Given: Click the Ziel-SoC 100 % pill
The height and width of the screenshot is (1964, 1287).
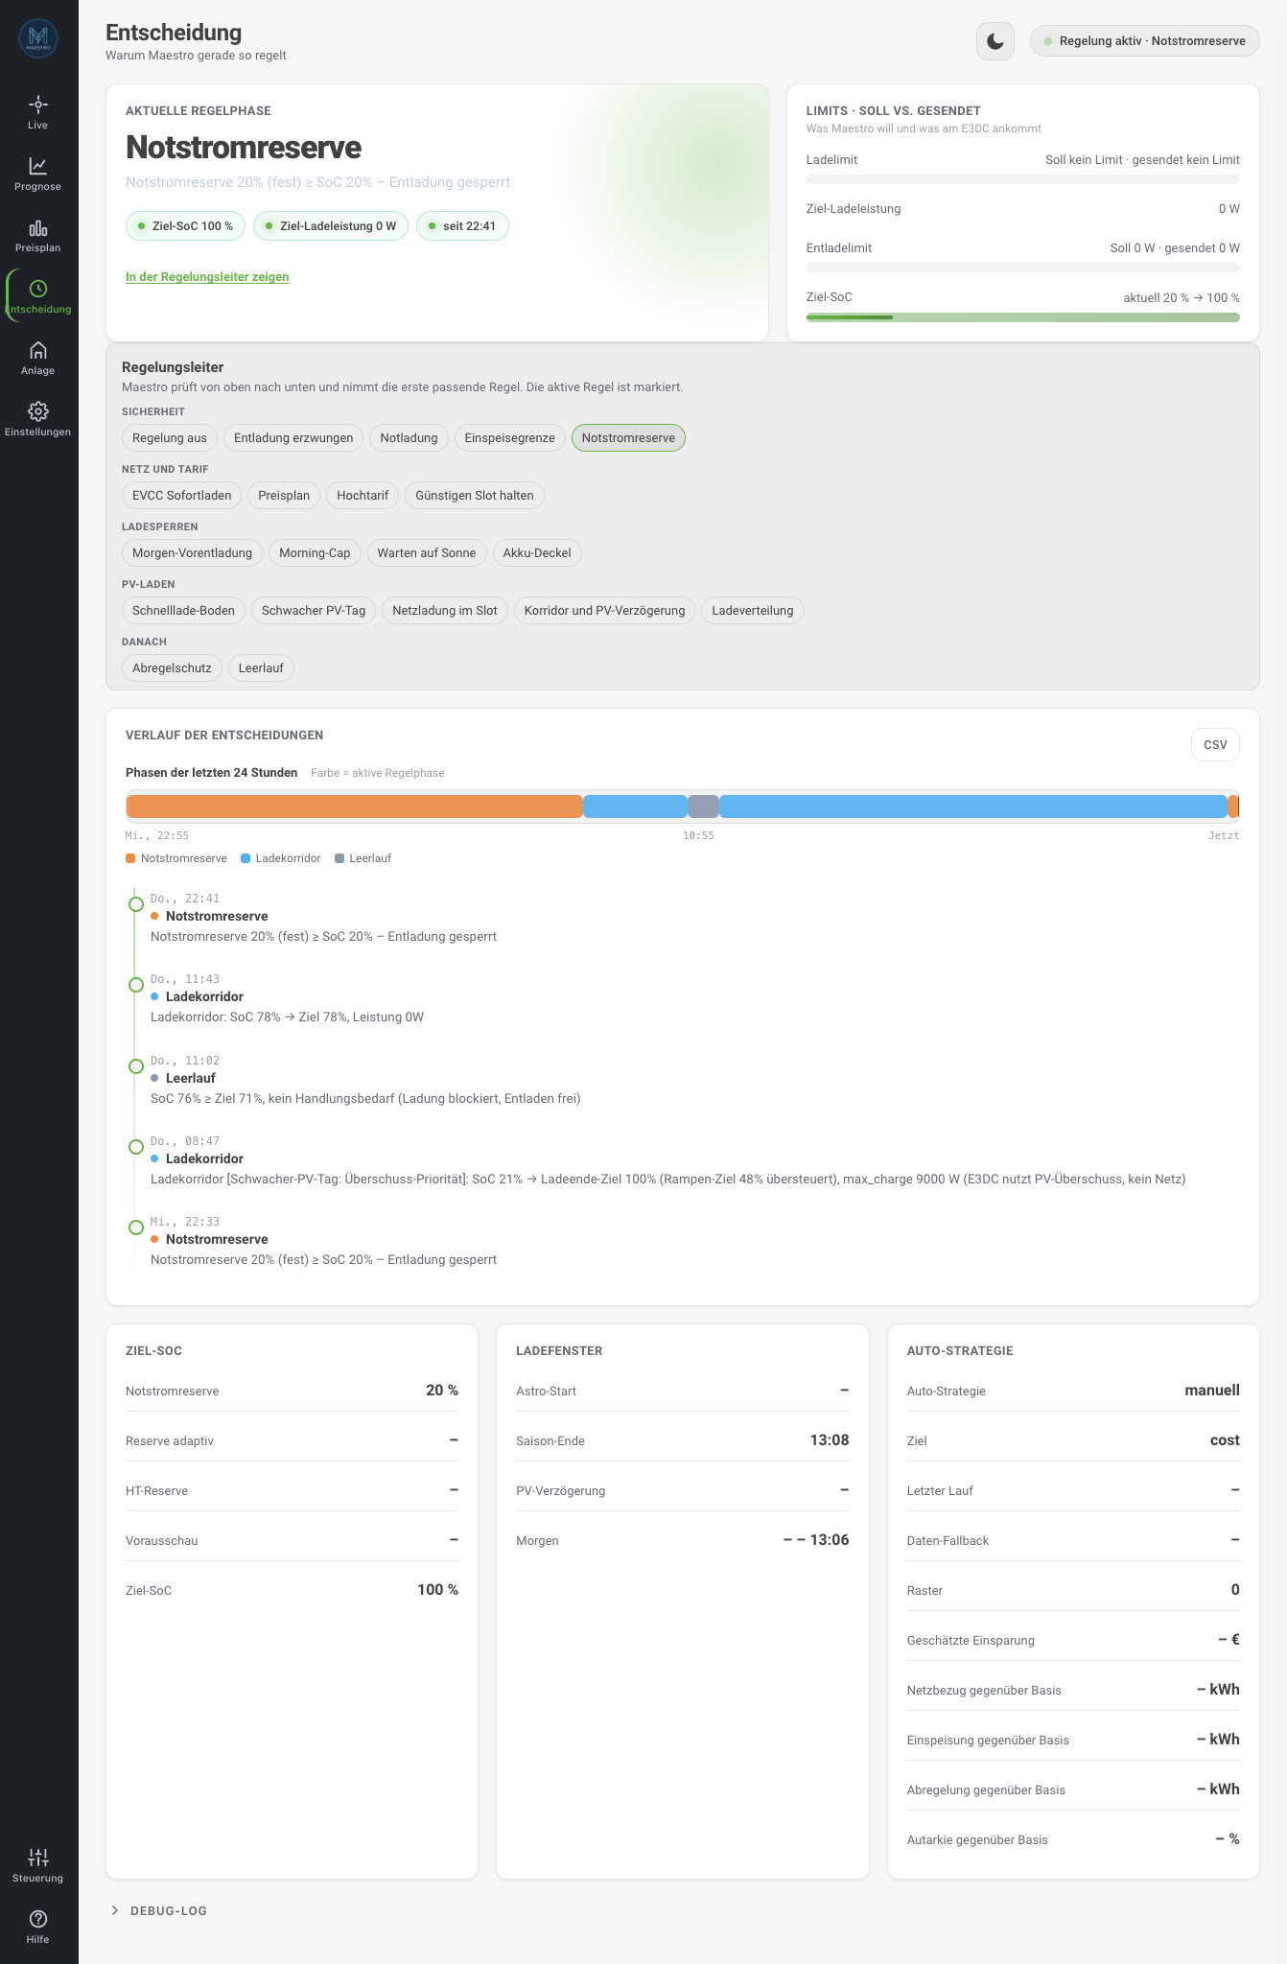Looking at the screenshot, I should [185, 226].
